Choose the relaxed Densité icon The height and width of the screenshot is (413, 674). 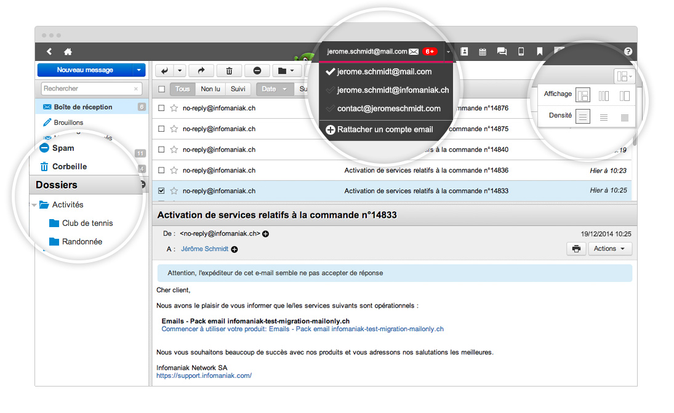(x=583, y=116)
